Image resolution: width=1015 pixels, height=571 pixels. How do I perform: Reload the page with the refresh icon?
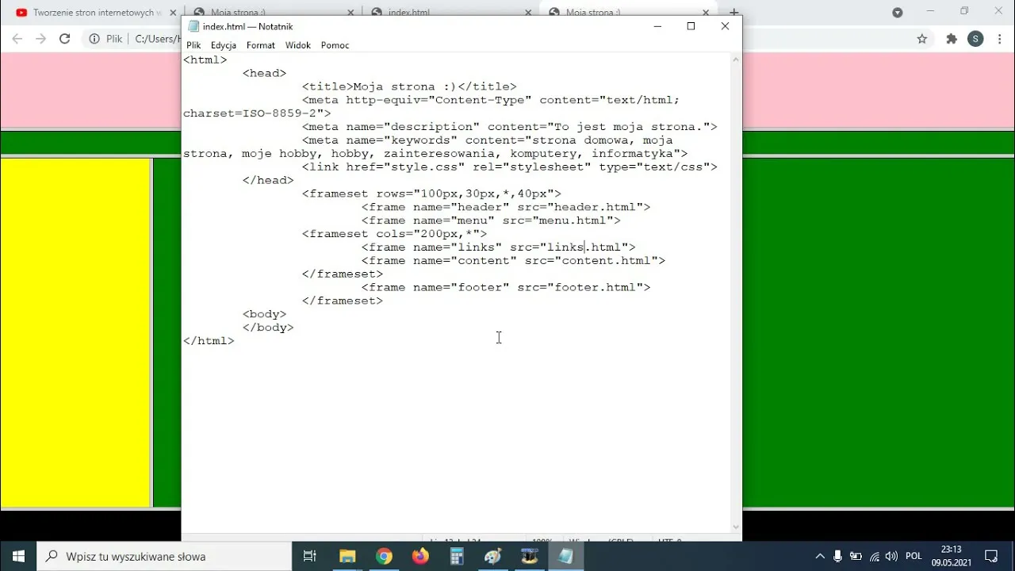(x=65, y=38)
